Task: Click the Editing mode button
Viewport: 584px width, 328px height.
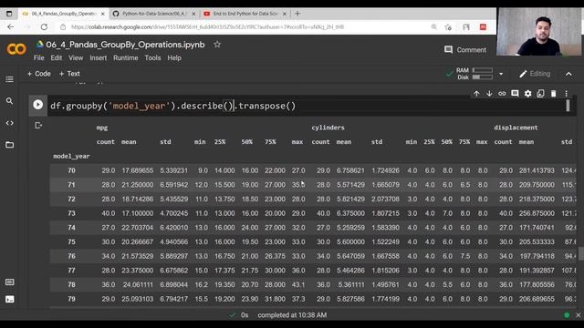Action: point(535,74)
